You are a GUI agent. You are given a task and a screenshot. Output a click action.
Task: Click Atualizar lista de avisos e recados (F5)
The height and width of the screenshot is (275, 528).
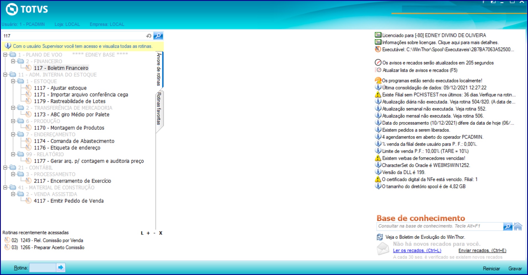pos(420,70)
